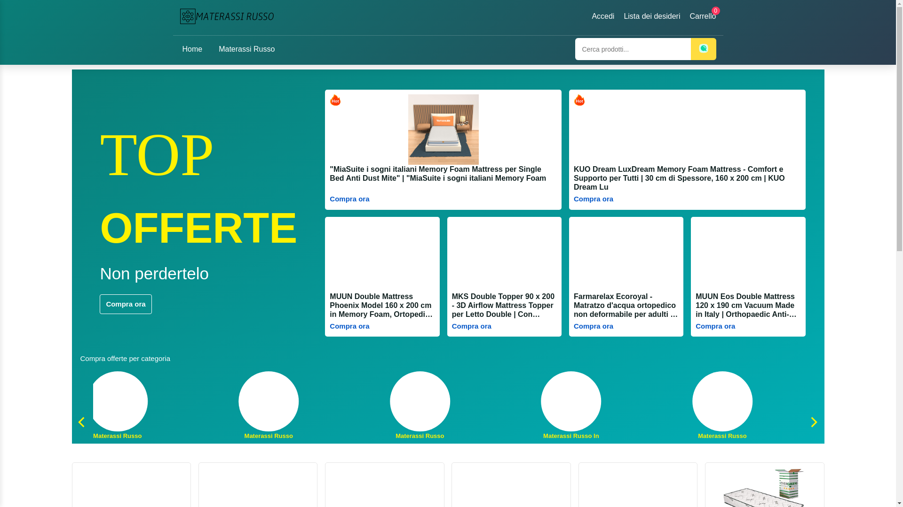This screenshot has width=903, height=507.
Task: Open MiaSuite mattress product image
Action: coord(443,130)
